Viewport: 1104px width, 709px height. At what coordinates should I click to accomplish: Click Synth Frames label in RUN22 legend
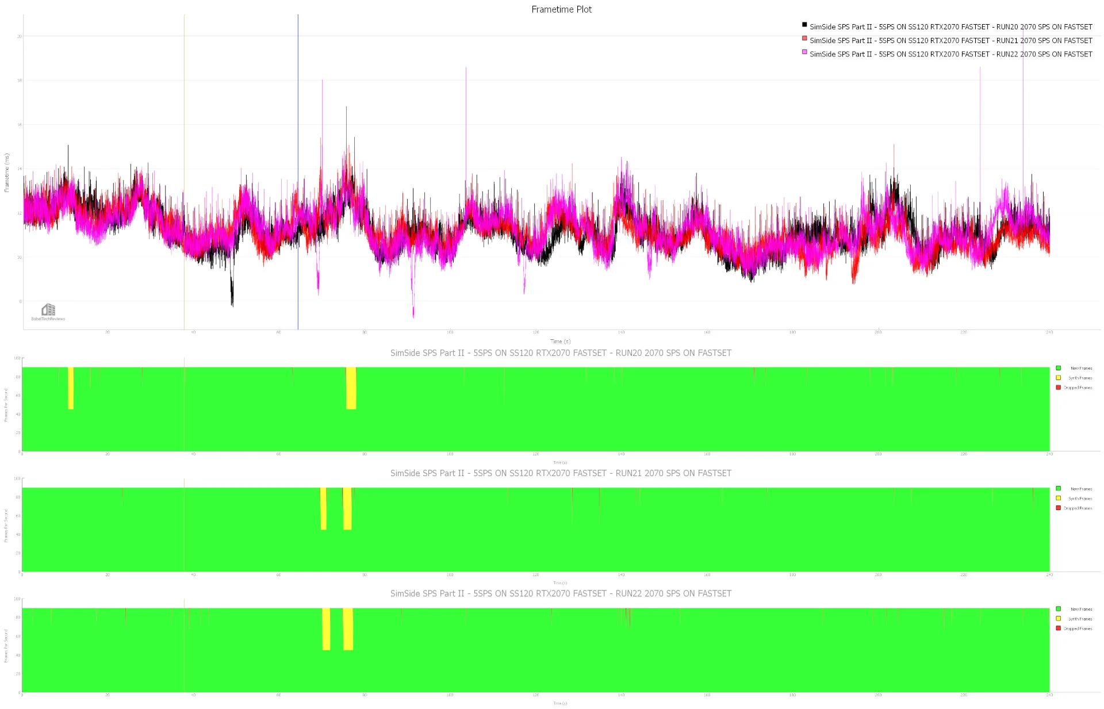point(1080,619)
